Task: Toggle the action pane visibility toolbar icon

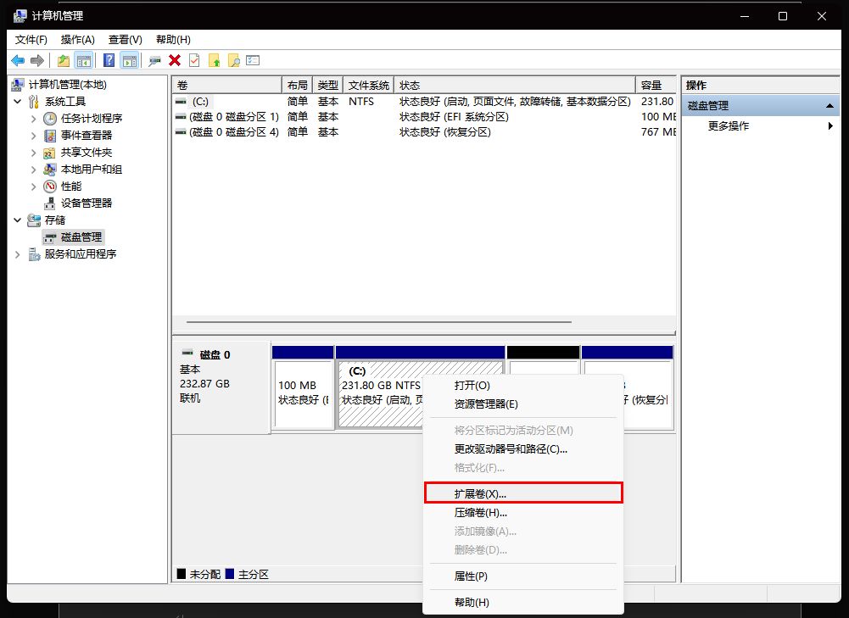Action: pyautogui.click(x=128, y=60)
